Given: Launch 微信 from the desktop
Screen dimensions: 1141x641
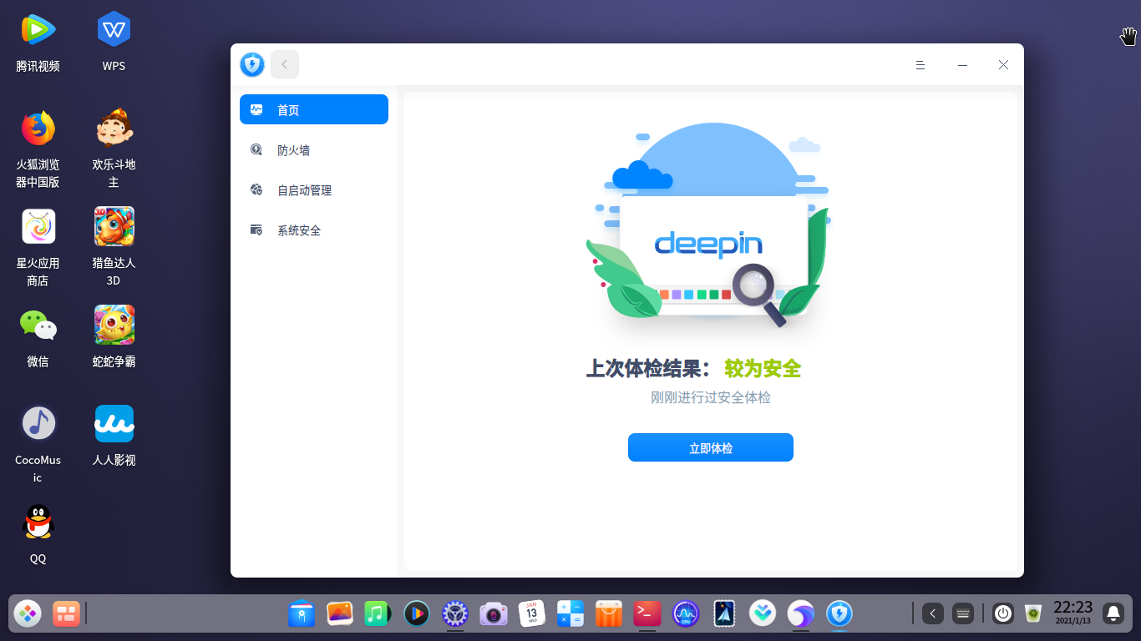Looking at the screenshot, I should pyautogui.click(x=38, y=337).
